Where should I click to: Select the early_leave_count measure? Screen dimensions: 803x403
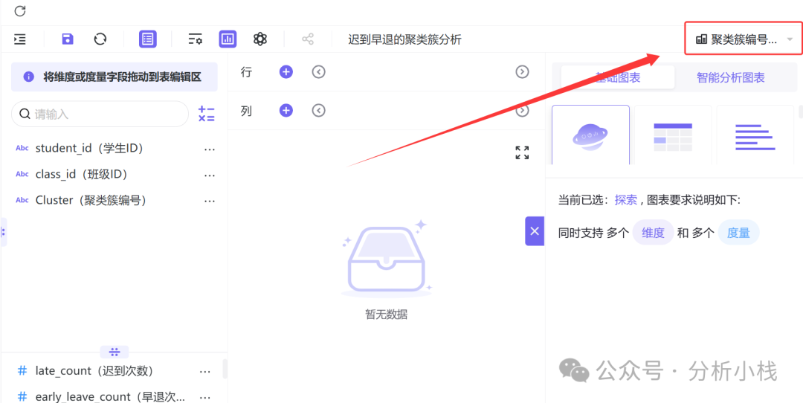pos(110,397)
